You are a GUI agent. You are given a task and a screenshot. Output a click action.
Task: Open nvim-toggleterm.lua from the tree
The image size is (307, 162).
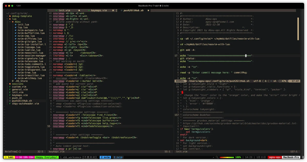click(31, 67)
